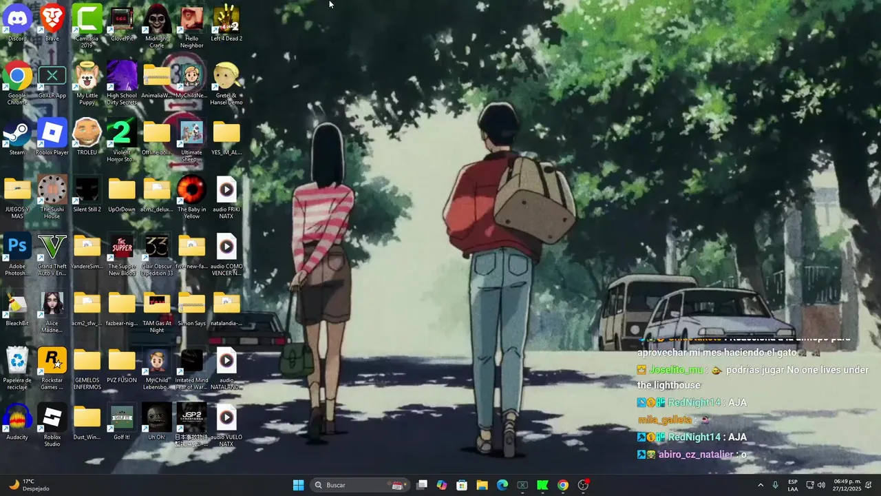Select the Roblox Studio desktop icon

click(x=52, y=425)
